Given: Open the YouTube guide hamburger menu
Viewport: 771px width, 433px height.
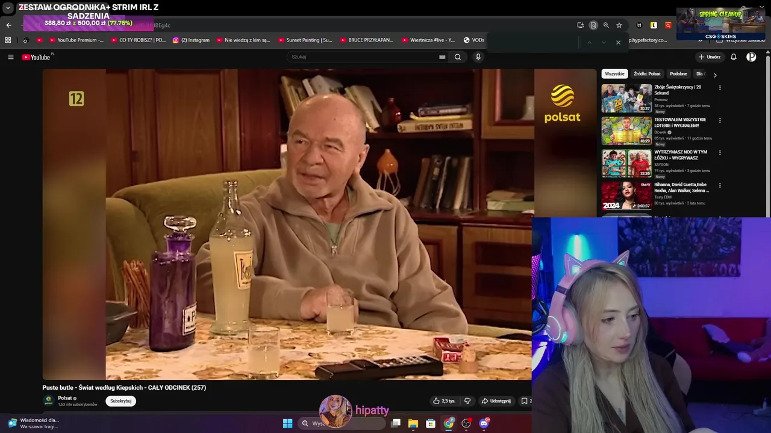Looking at the screenshot, I should [x=10, y=57].
